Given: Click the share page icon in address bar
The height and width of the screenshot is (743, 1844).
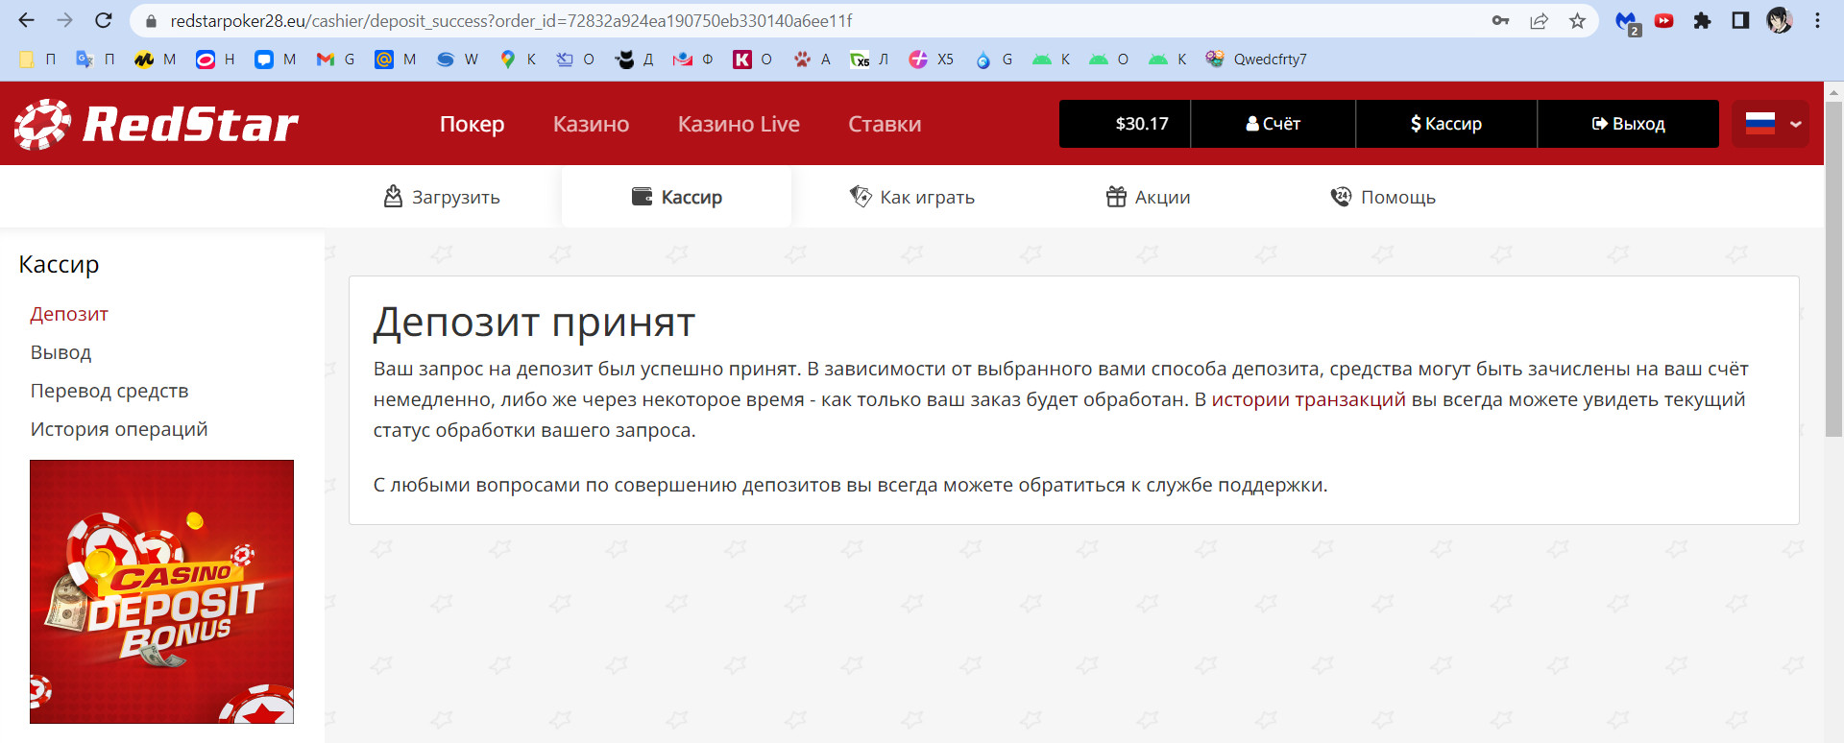Looking at the screenshot, I should click(x=1539, y=20).
